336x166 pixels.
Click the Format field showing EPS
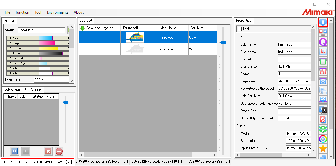(x=294, y=59)
